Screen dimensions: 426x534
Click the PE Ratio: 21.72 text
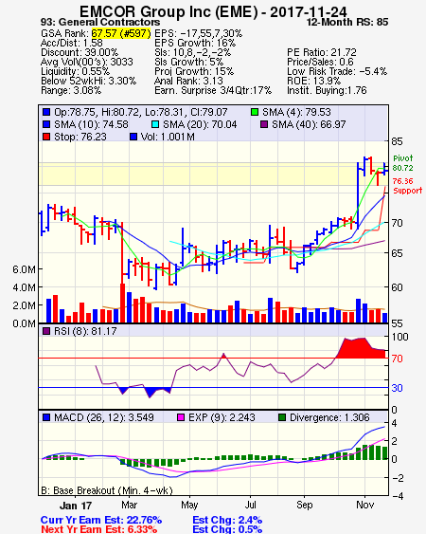tap(322, 52)
